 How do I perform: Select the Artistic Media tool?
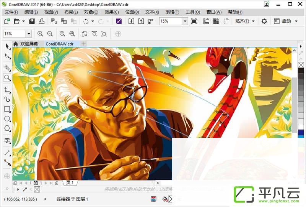click(x=7, y=99)
